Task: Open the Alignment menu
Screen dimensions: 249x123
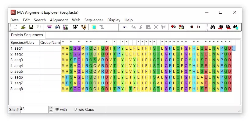Action: click(x=59, y=20)
